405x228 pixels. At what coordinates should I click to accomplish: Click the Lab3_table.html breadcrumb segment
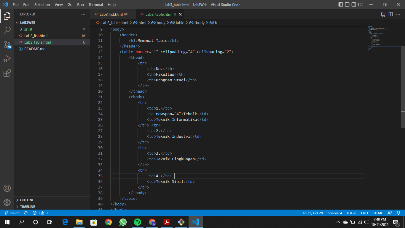[112, 23]
